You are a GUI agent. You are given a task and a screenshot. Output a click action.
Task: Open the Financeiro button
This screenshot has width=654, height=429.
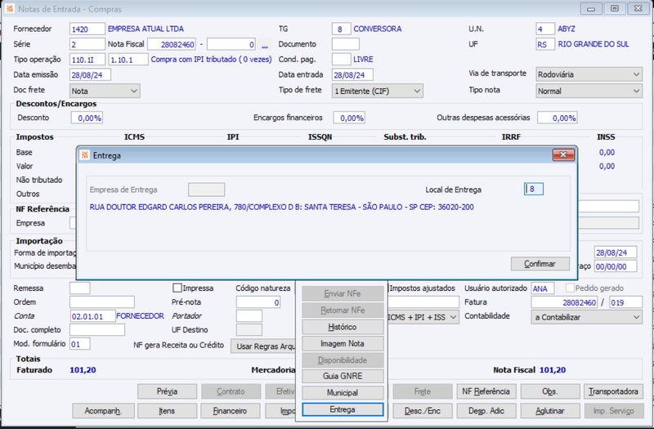[231, 411]
